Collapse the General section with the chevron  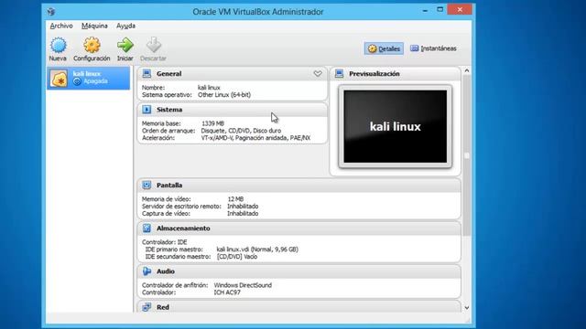tap(318, 74)
